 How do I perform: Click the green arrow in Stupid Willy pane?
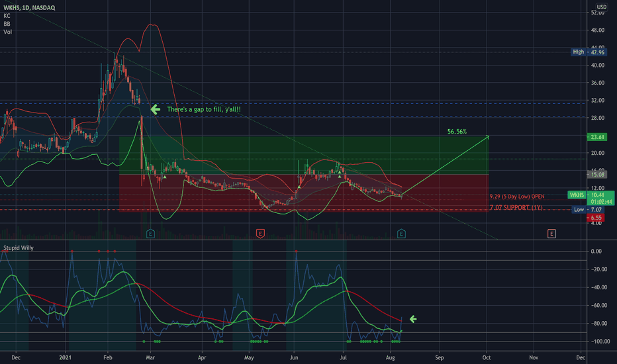(x=413, y=319)
